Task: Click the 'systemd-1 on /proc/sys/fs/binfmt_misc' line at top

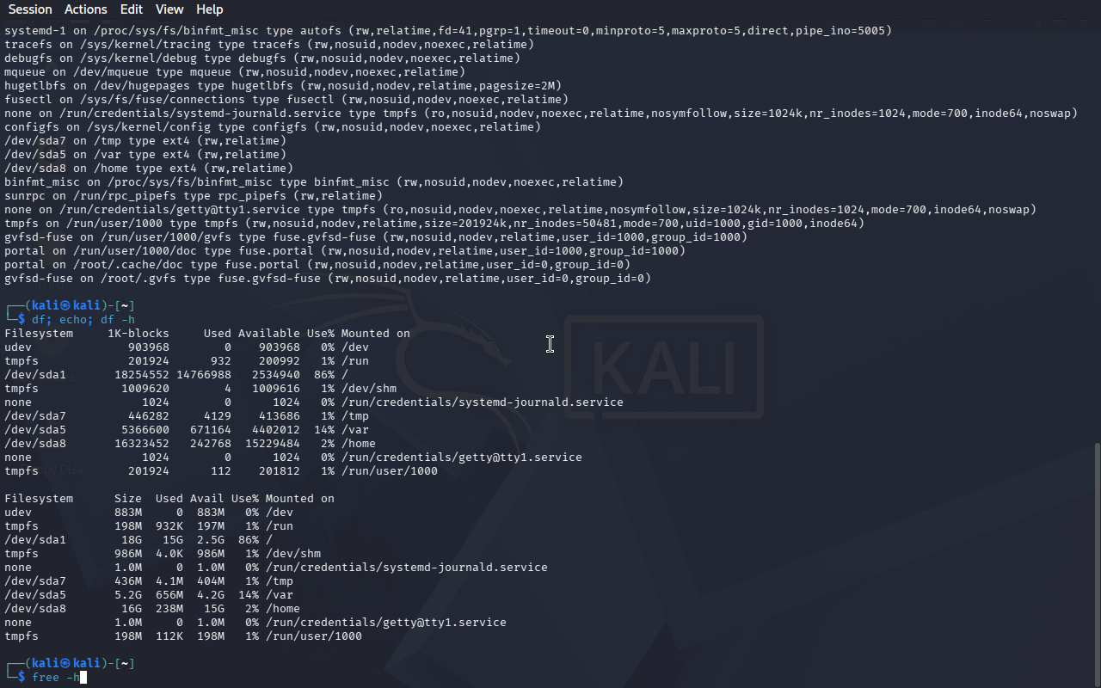Action: [x=448, y=31]
